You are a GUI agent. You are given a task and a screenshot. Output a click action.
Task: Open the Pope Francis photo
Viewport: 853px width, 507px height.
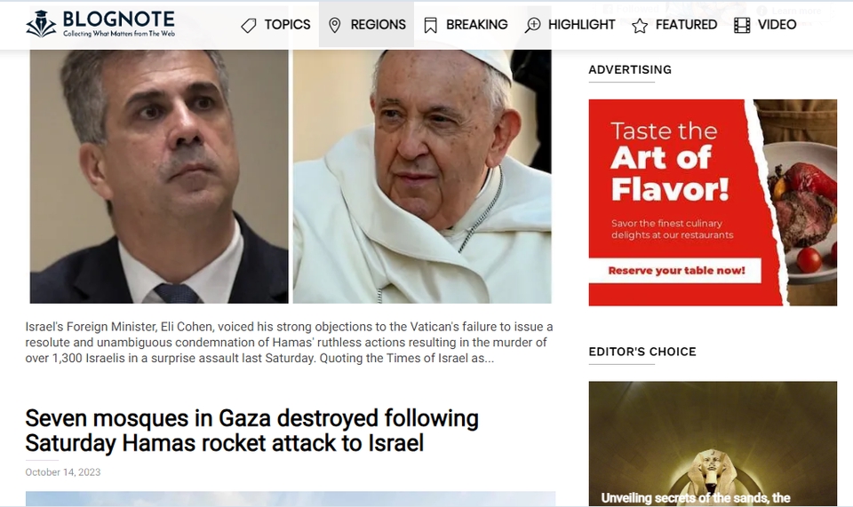point(422,177)
